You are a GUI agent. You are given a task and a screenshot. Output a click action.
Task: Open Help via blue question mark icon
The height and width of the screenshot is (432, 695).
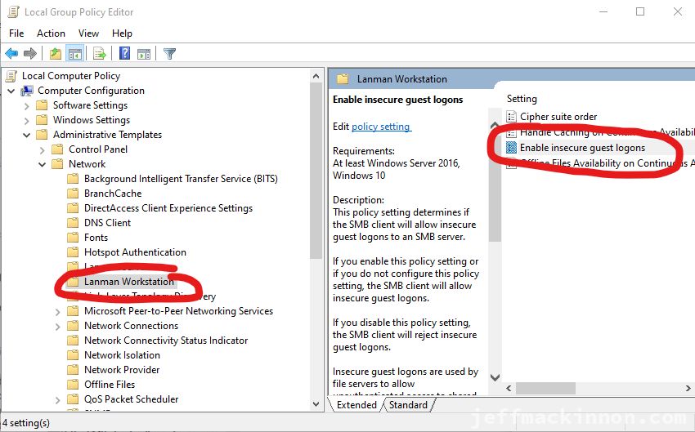pyautogui.click(x=125, y=54)
